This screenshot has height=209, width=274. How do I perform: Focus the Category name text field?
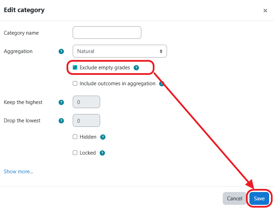point(107,33)
